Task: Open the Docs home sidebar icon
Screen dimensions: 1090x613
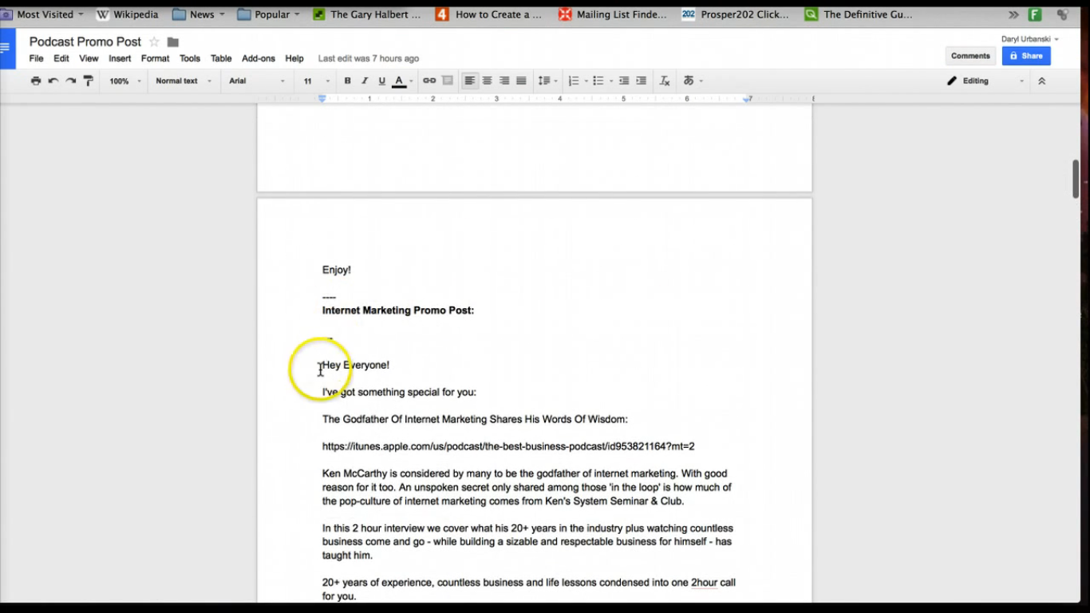Action: [7, 48]
